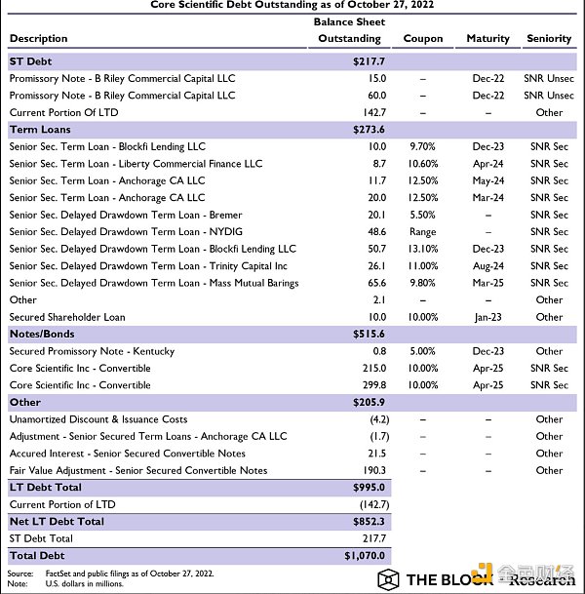The image size is (585, 594).
Task: Click the Coupon column header
Action: pos(422,39)
